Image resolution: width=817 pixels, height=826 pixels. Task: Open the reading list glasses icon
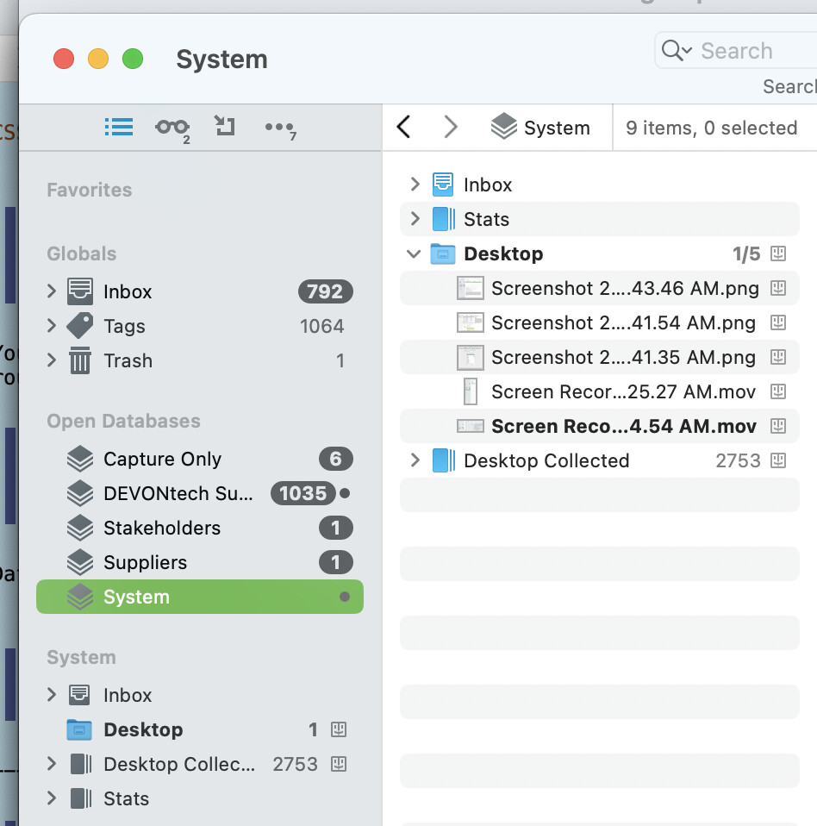172,128
